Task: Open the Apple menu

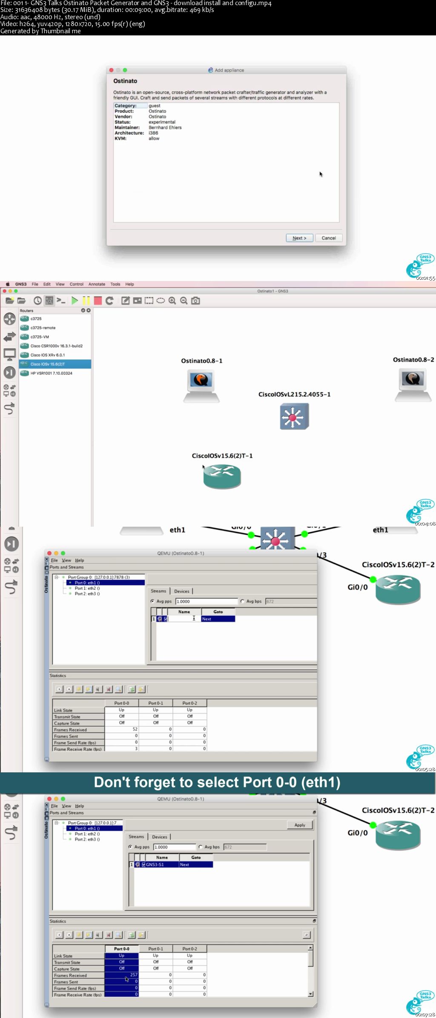Action: [x=8, y=284]
